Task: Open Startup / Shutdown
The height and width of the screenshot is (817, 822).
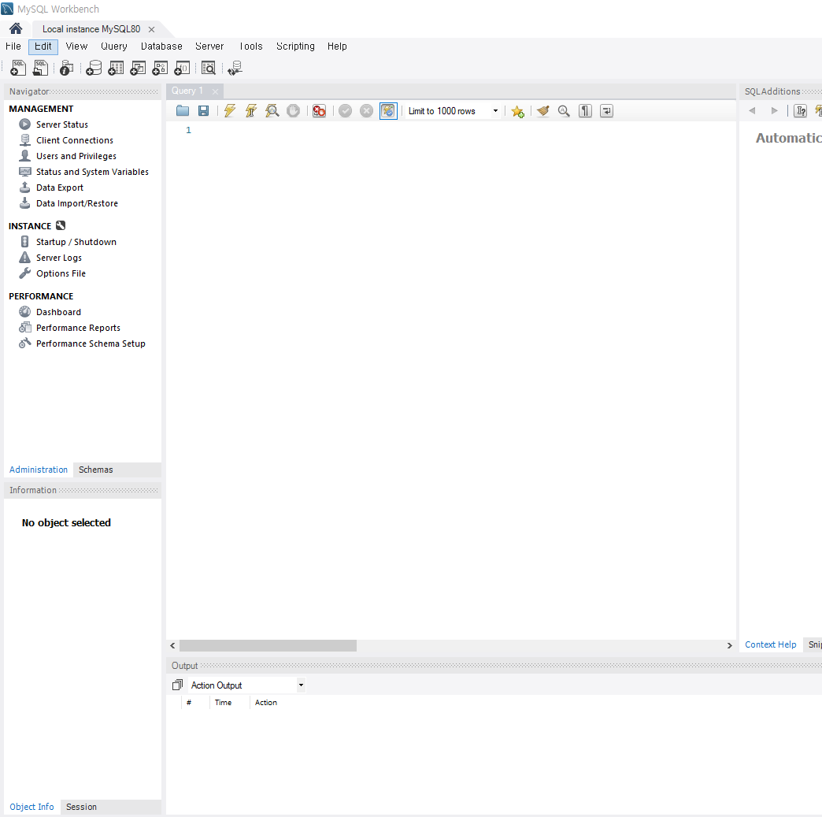Action: [x=76, y=242]
